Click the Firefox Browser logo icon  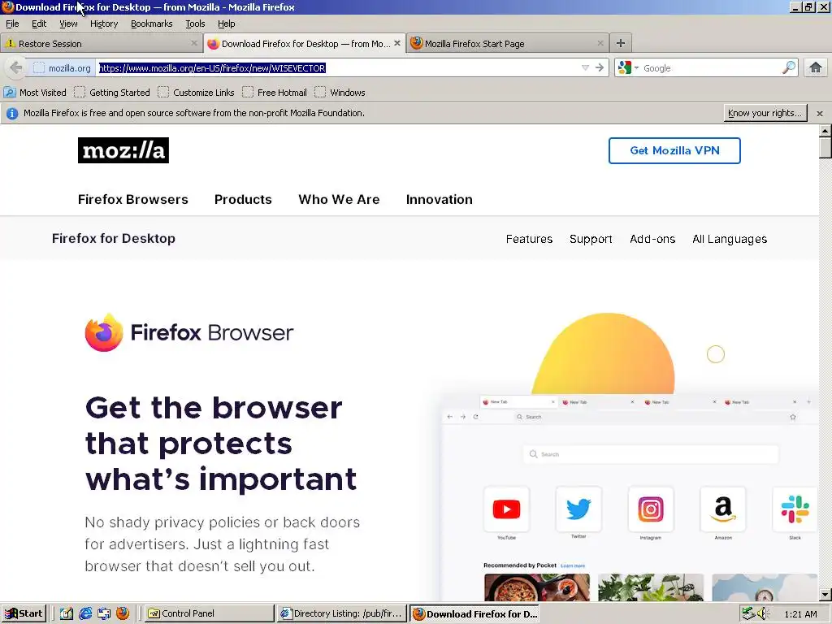click(x=103, y=332)
